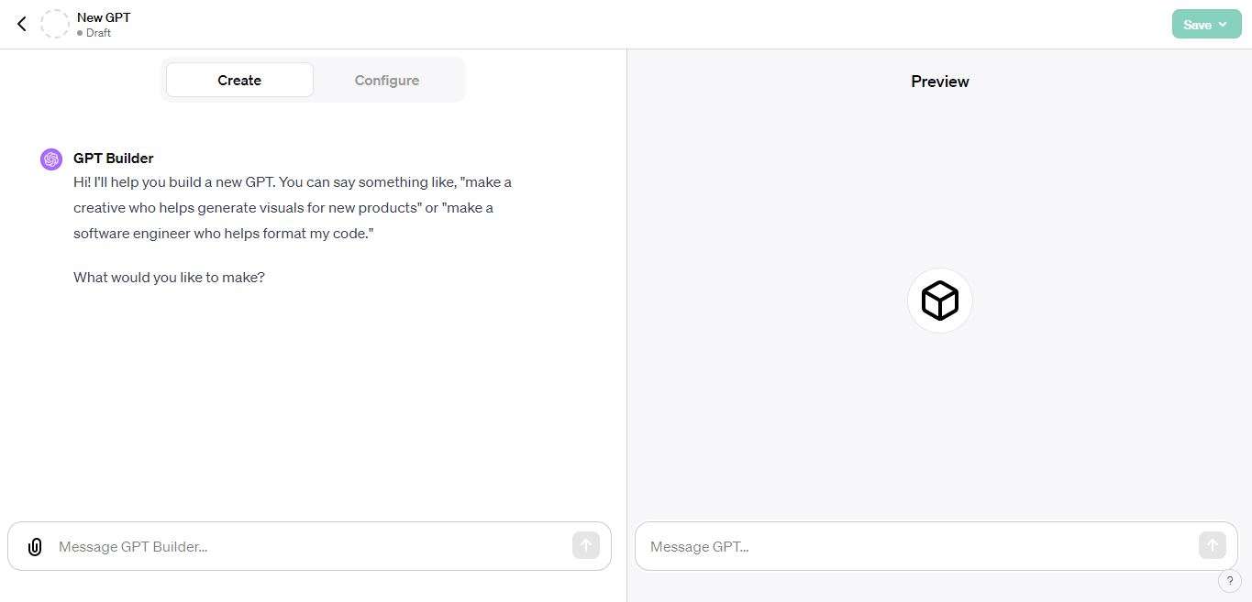Open the Save options dropdown chevron

[x=1221, y=25]
